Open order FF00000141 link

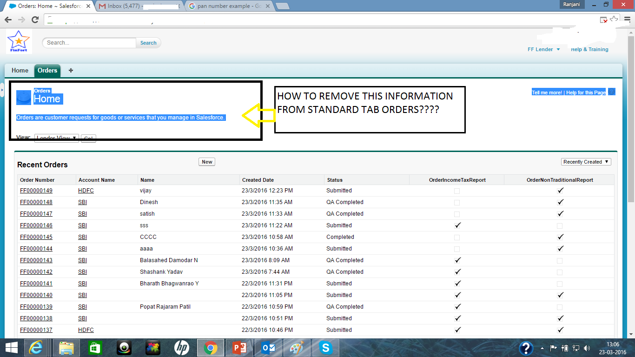tap(36, 284)
